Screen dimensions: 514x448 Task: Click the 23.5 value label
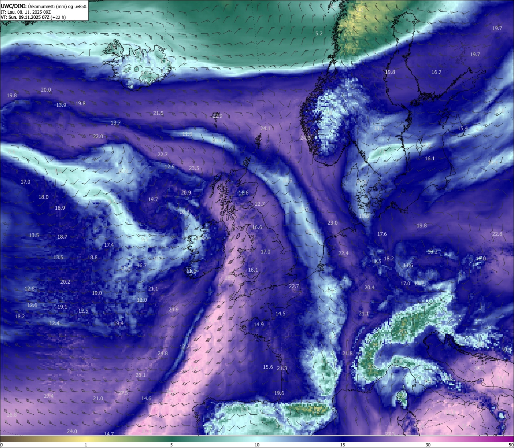click(x=194, y=168)
